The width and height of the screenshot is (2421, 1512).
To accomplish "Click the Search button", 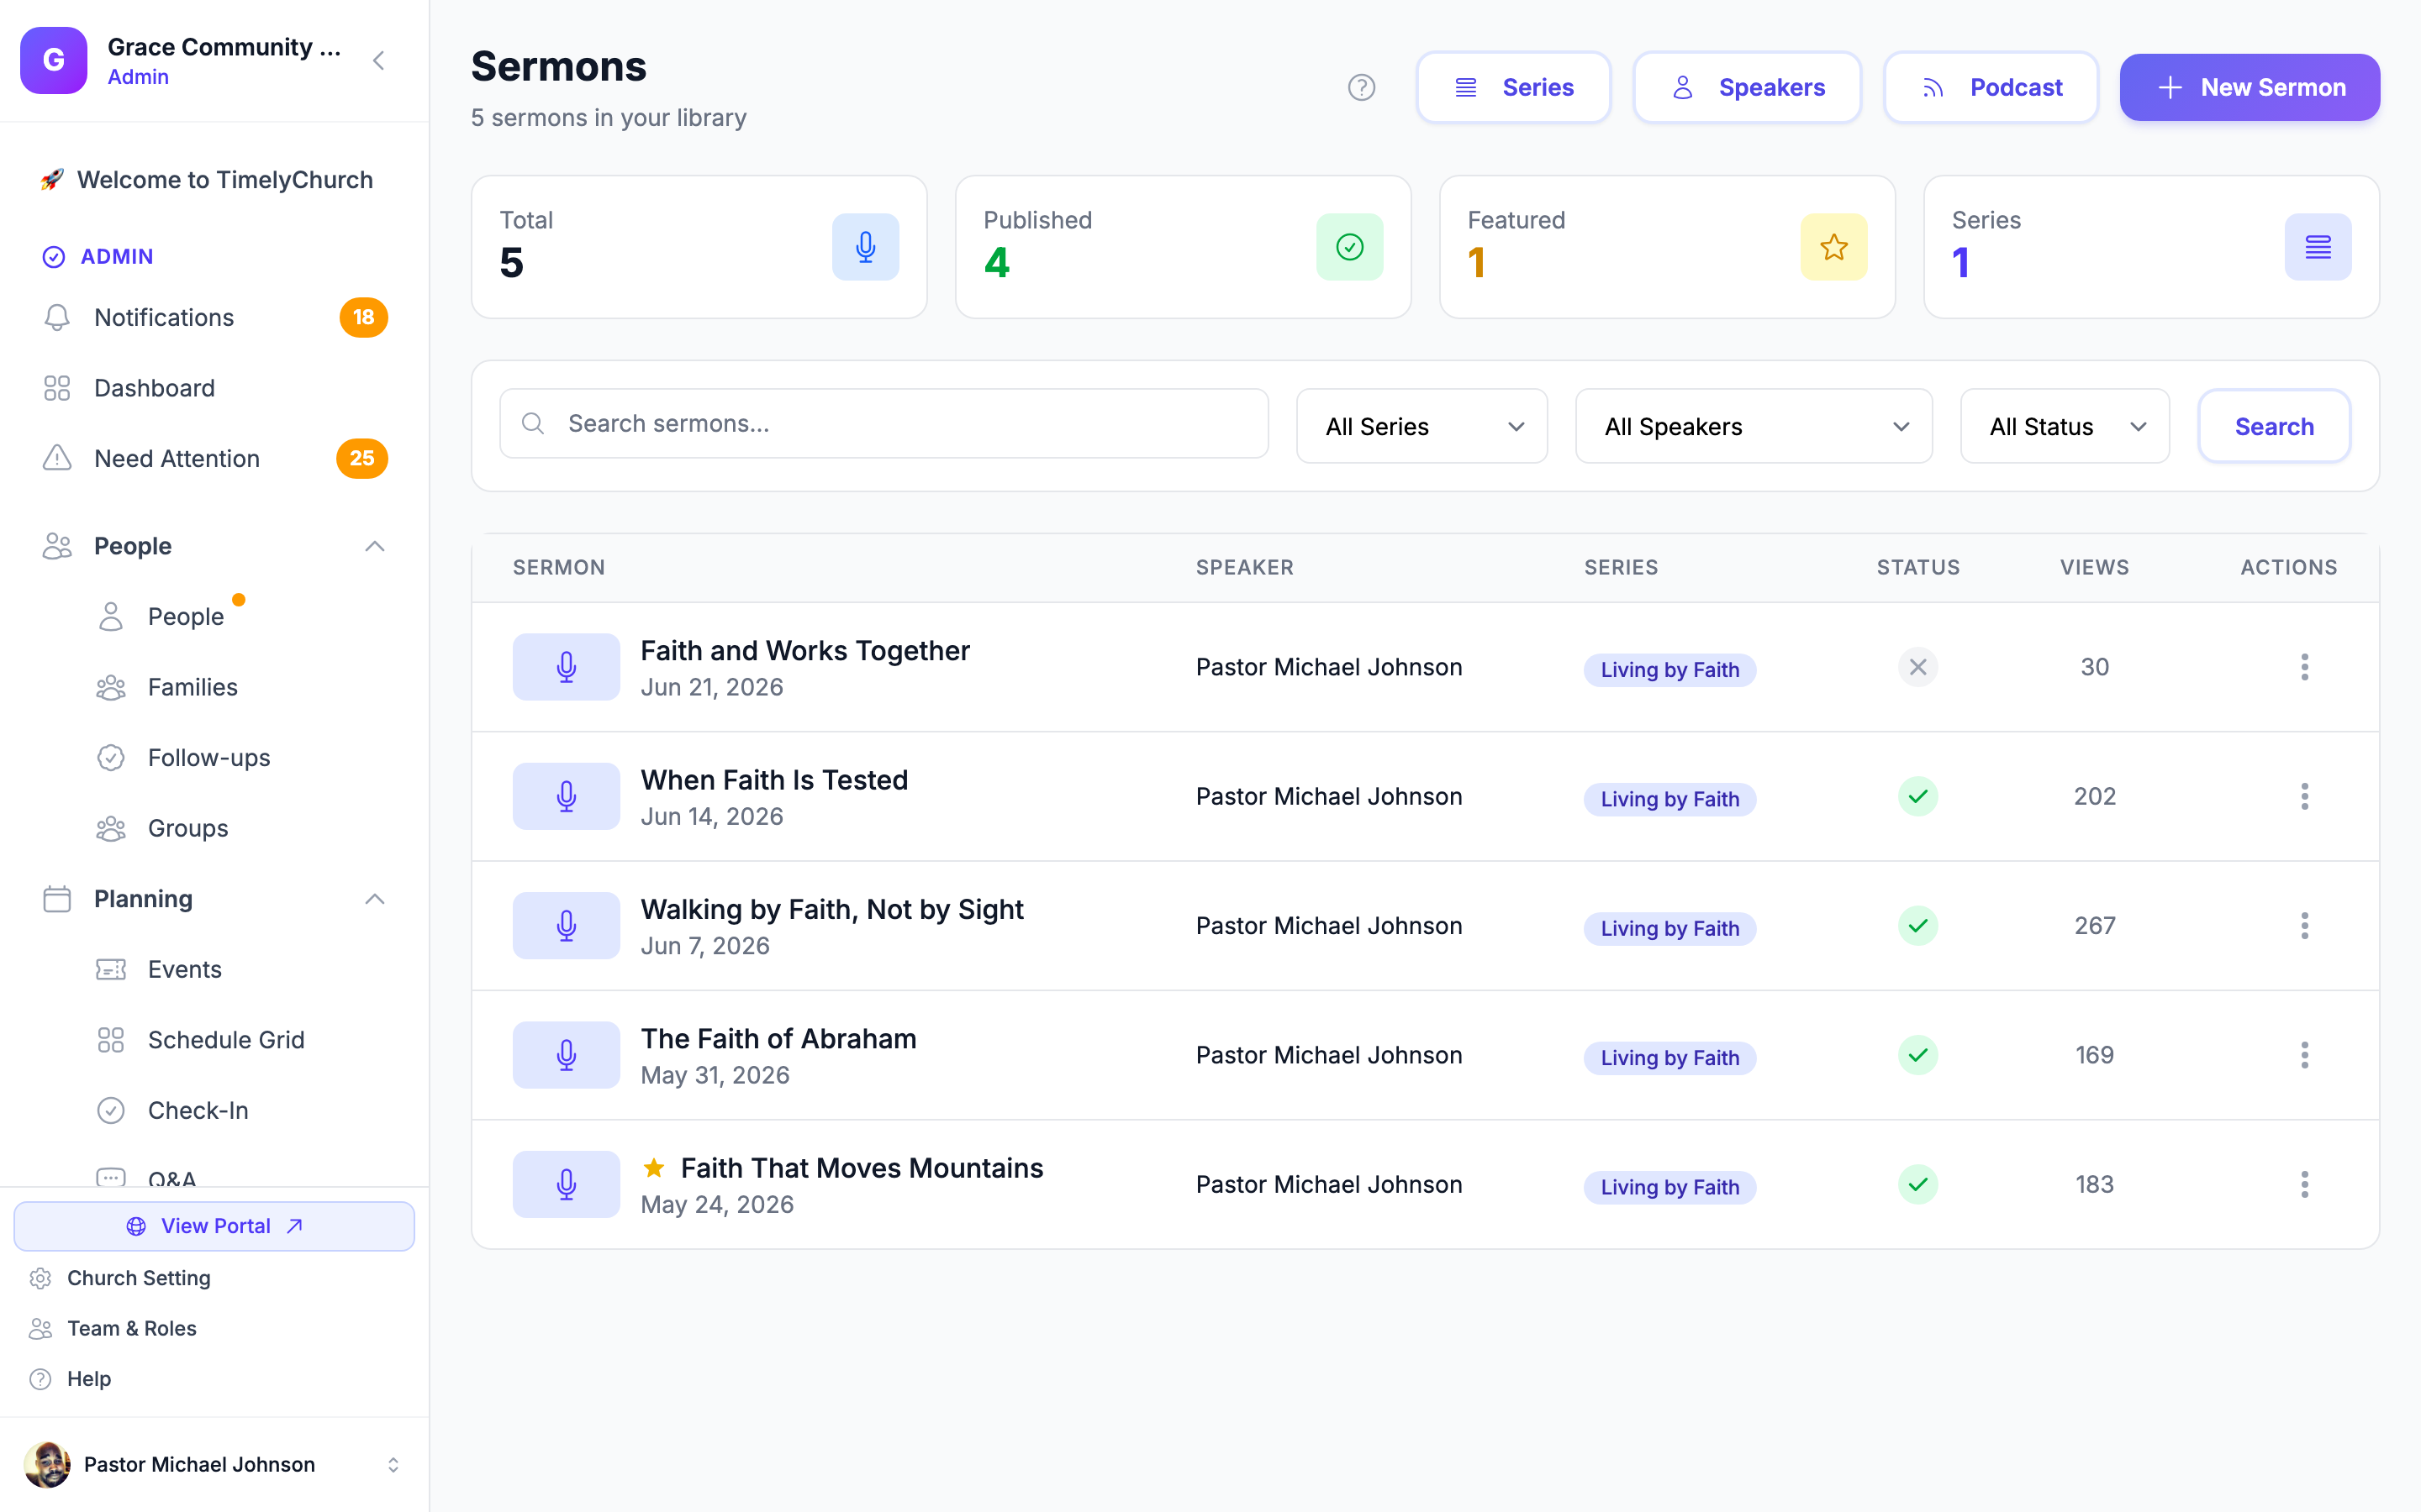I will [2274, 427].
